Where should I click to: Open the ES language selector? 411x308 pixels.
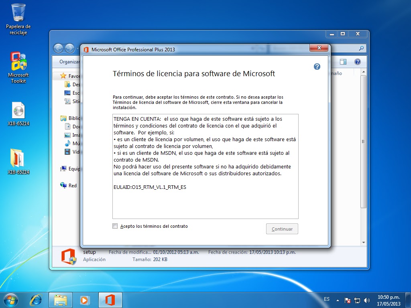(x=326, y=300)
